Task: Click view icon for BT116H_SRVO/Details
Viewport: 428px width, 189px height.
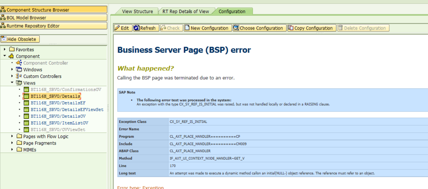Action: click(26, 96)
